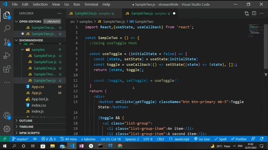This screenshot has height=150, width=268.
Task: Click the code minimap preview
Action: 255,30
